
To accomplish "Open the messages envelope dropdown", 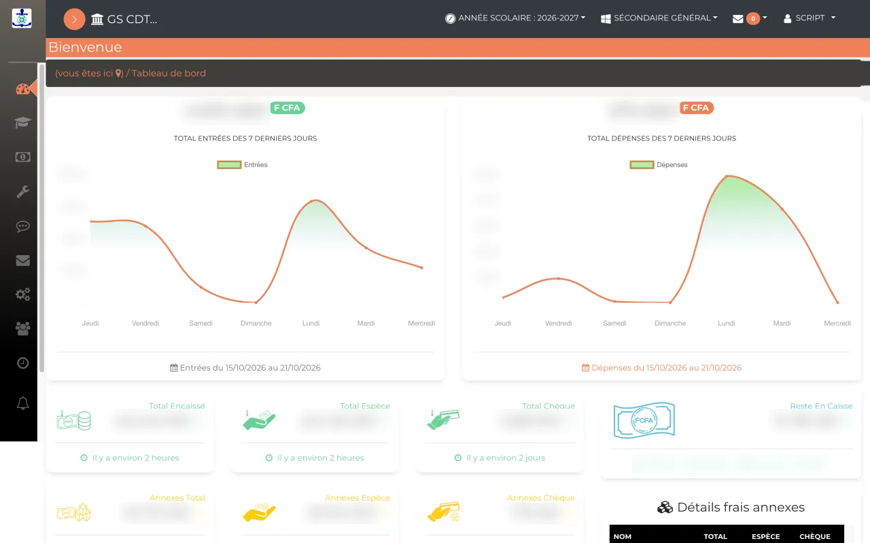I will point(750,18).
